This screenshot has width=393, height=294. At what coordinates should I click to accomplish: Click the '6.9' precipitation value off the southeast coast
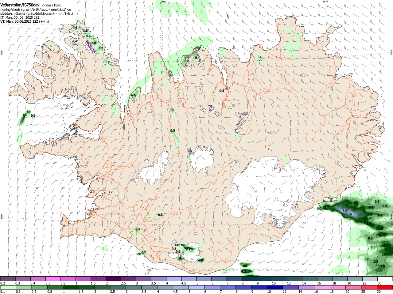coord(344,211)
